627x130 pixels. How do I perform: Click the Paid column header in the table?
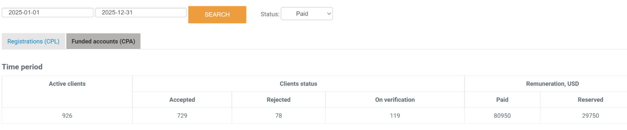[502, 100]
